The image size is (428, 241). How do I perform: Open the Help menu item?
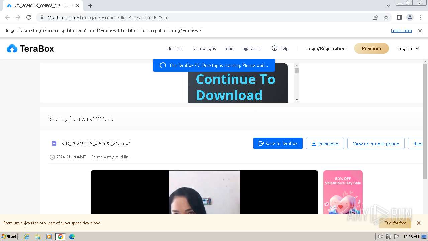(x=280, y=48)
